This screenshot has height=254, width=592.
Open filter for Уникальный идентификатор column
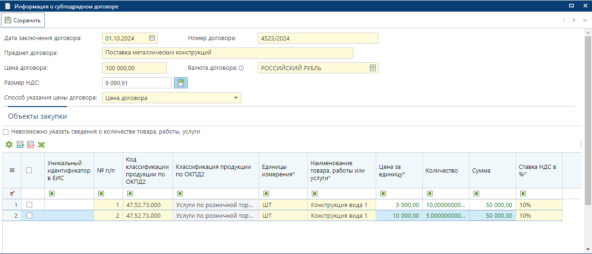pos(51,193)
